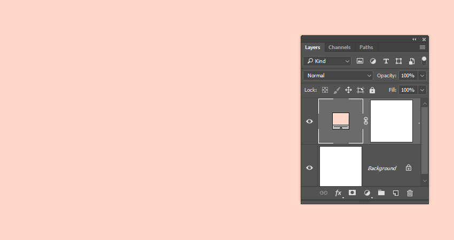
Task: Filter for shape layers
Action: (398, 61)
